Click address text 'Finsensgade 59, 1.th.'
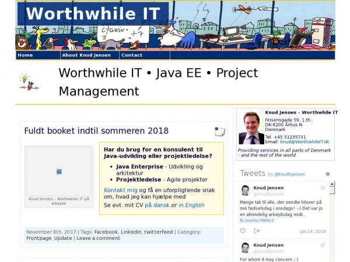The image size is (350, 262). tap(289, 120)
